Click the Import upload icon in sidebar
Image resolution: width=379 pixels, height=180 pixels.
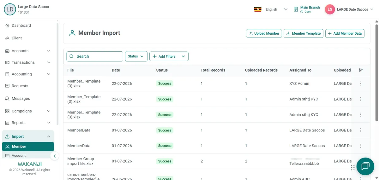pyautogui.click(x=7, y=136)
